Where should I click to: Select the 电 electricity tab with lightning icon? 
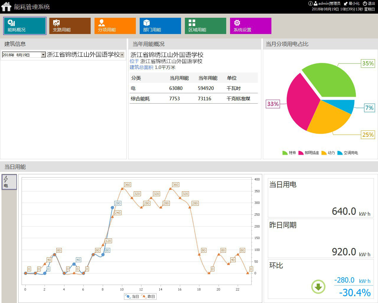[9, 182]
